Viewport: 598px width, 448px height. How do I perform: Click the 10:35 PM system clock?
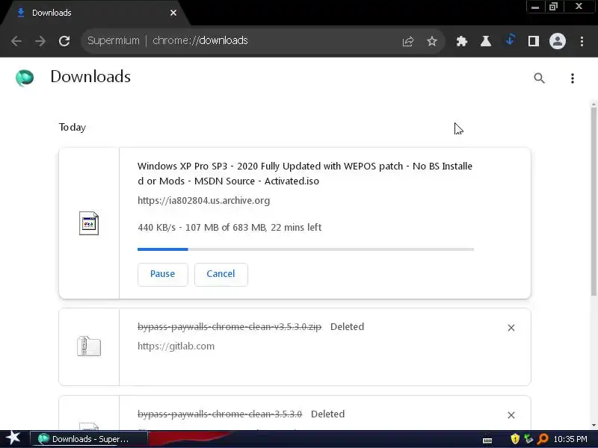(570, 439)
